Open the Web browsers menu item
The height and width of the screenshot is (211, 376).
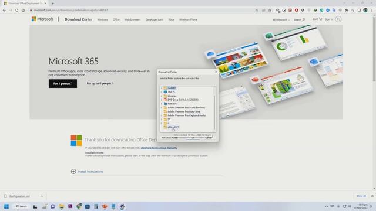(132, 19)
